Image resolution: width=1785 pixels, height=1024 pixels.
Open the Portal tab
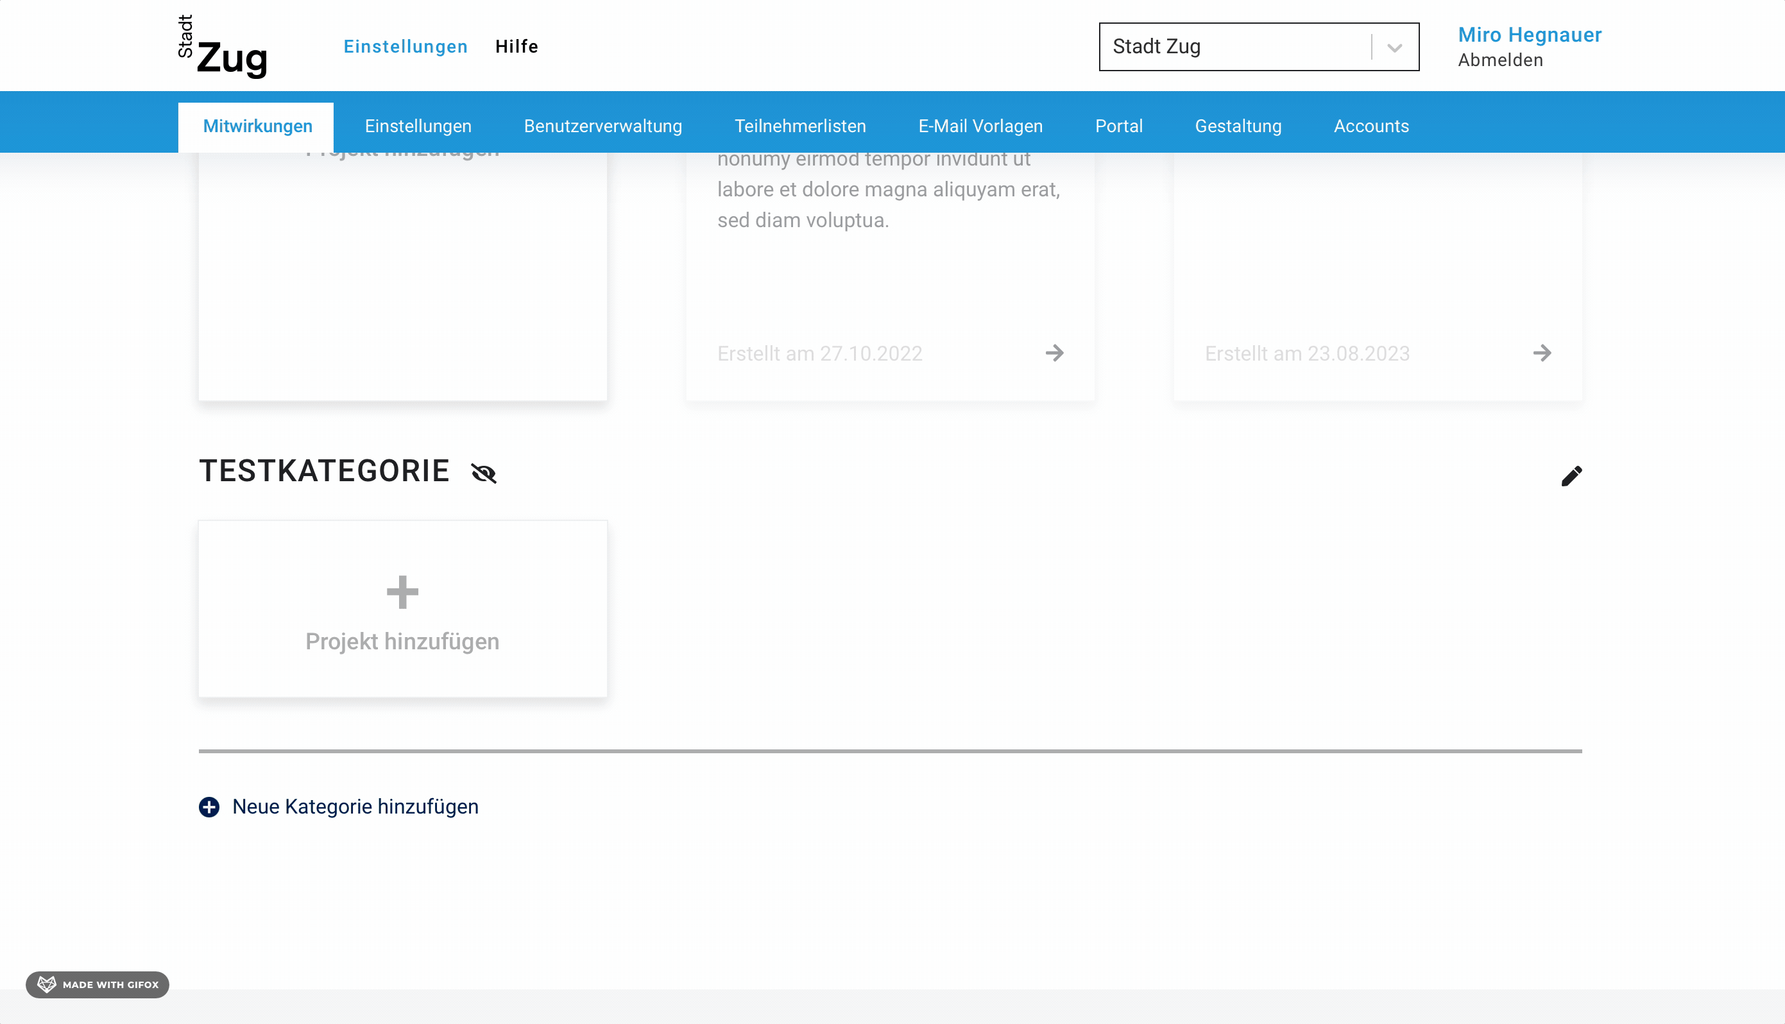click(1119, 126)
